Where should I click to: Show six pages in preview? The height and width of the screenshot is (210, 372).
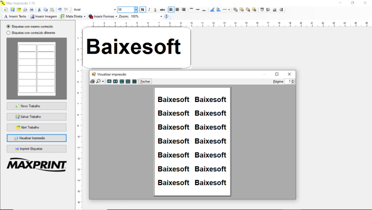click(x=134, y=81)
